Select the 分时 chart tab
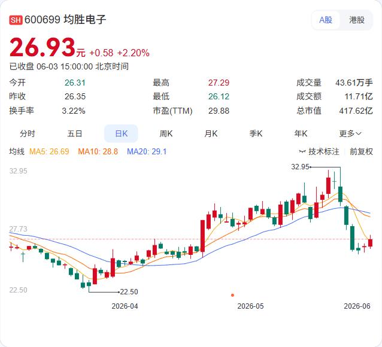Image resolution: width=382 pixels, height=347 pixels. pyautogui.click(x=28, y=133)
